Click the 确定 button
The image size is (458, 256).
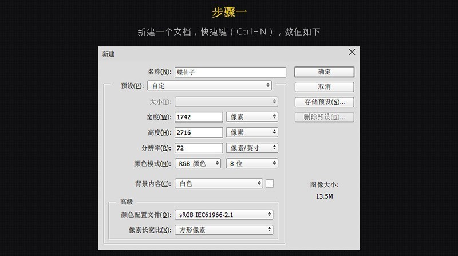324,72
